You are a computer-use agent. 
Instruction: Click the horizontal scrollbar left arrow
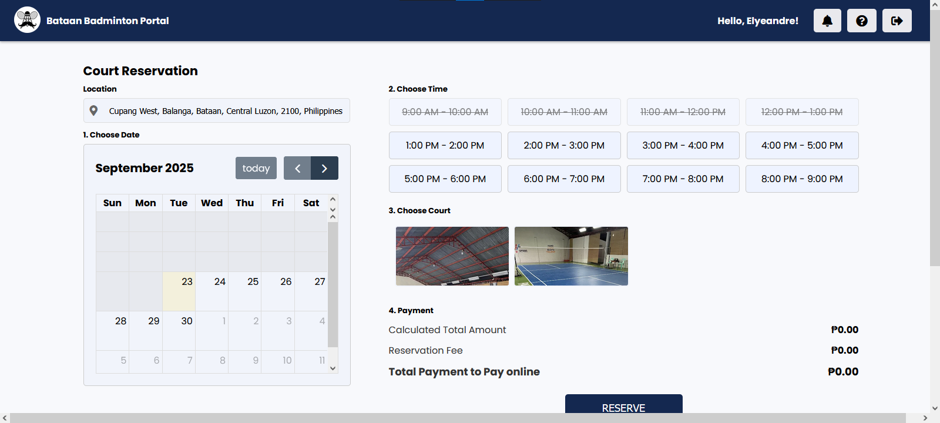[x=5, y=418]
